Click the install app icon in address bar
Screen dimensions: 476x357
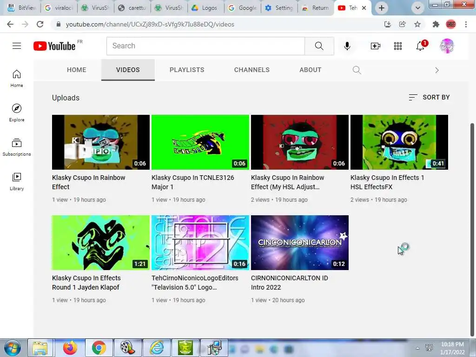point(387,24)
